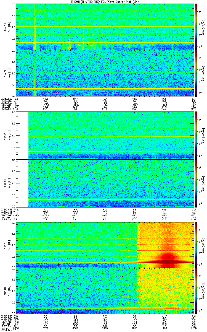Click the PSD units label beside THA BL
This screenshot has width=207, height=332.
(204, 27)
